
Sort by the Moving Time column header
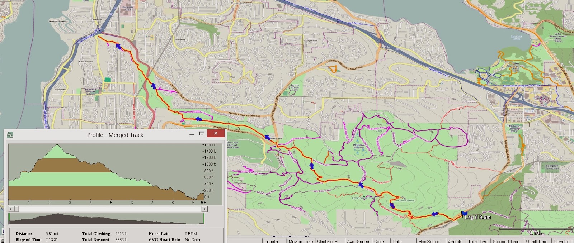pyautogui.click(x=301, y=241)
